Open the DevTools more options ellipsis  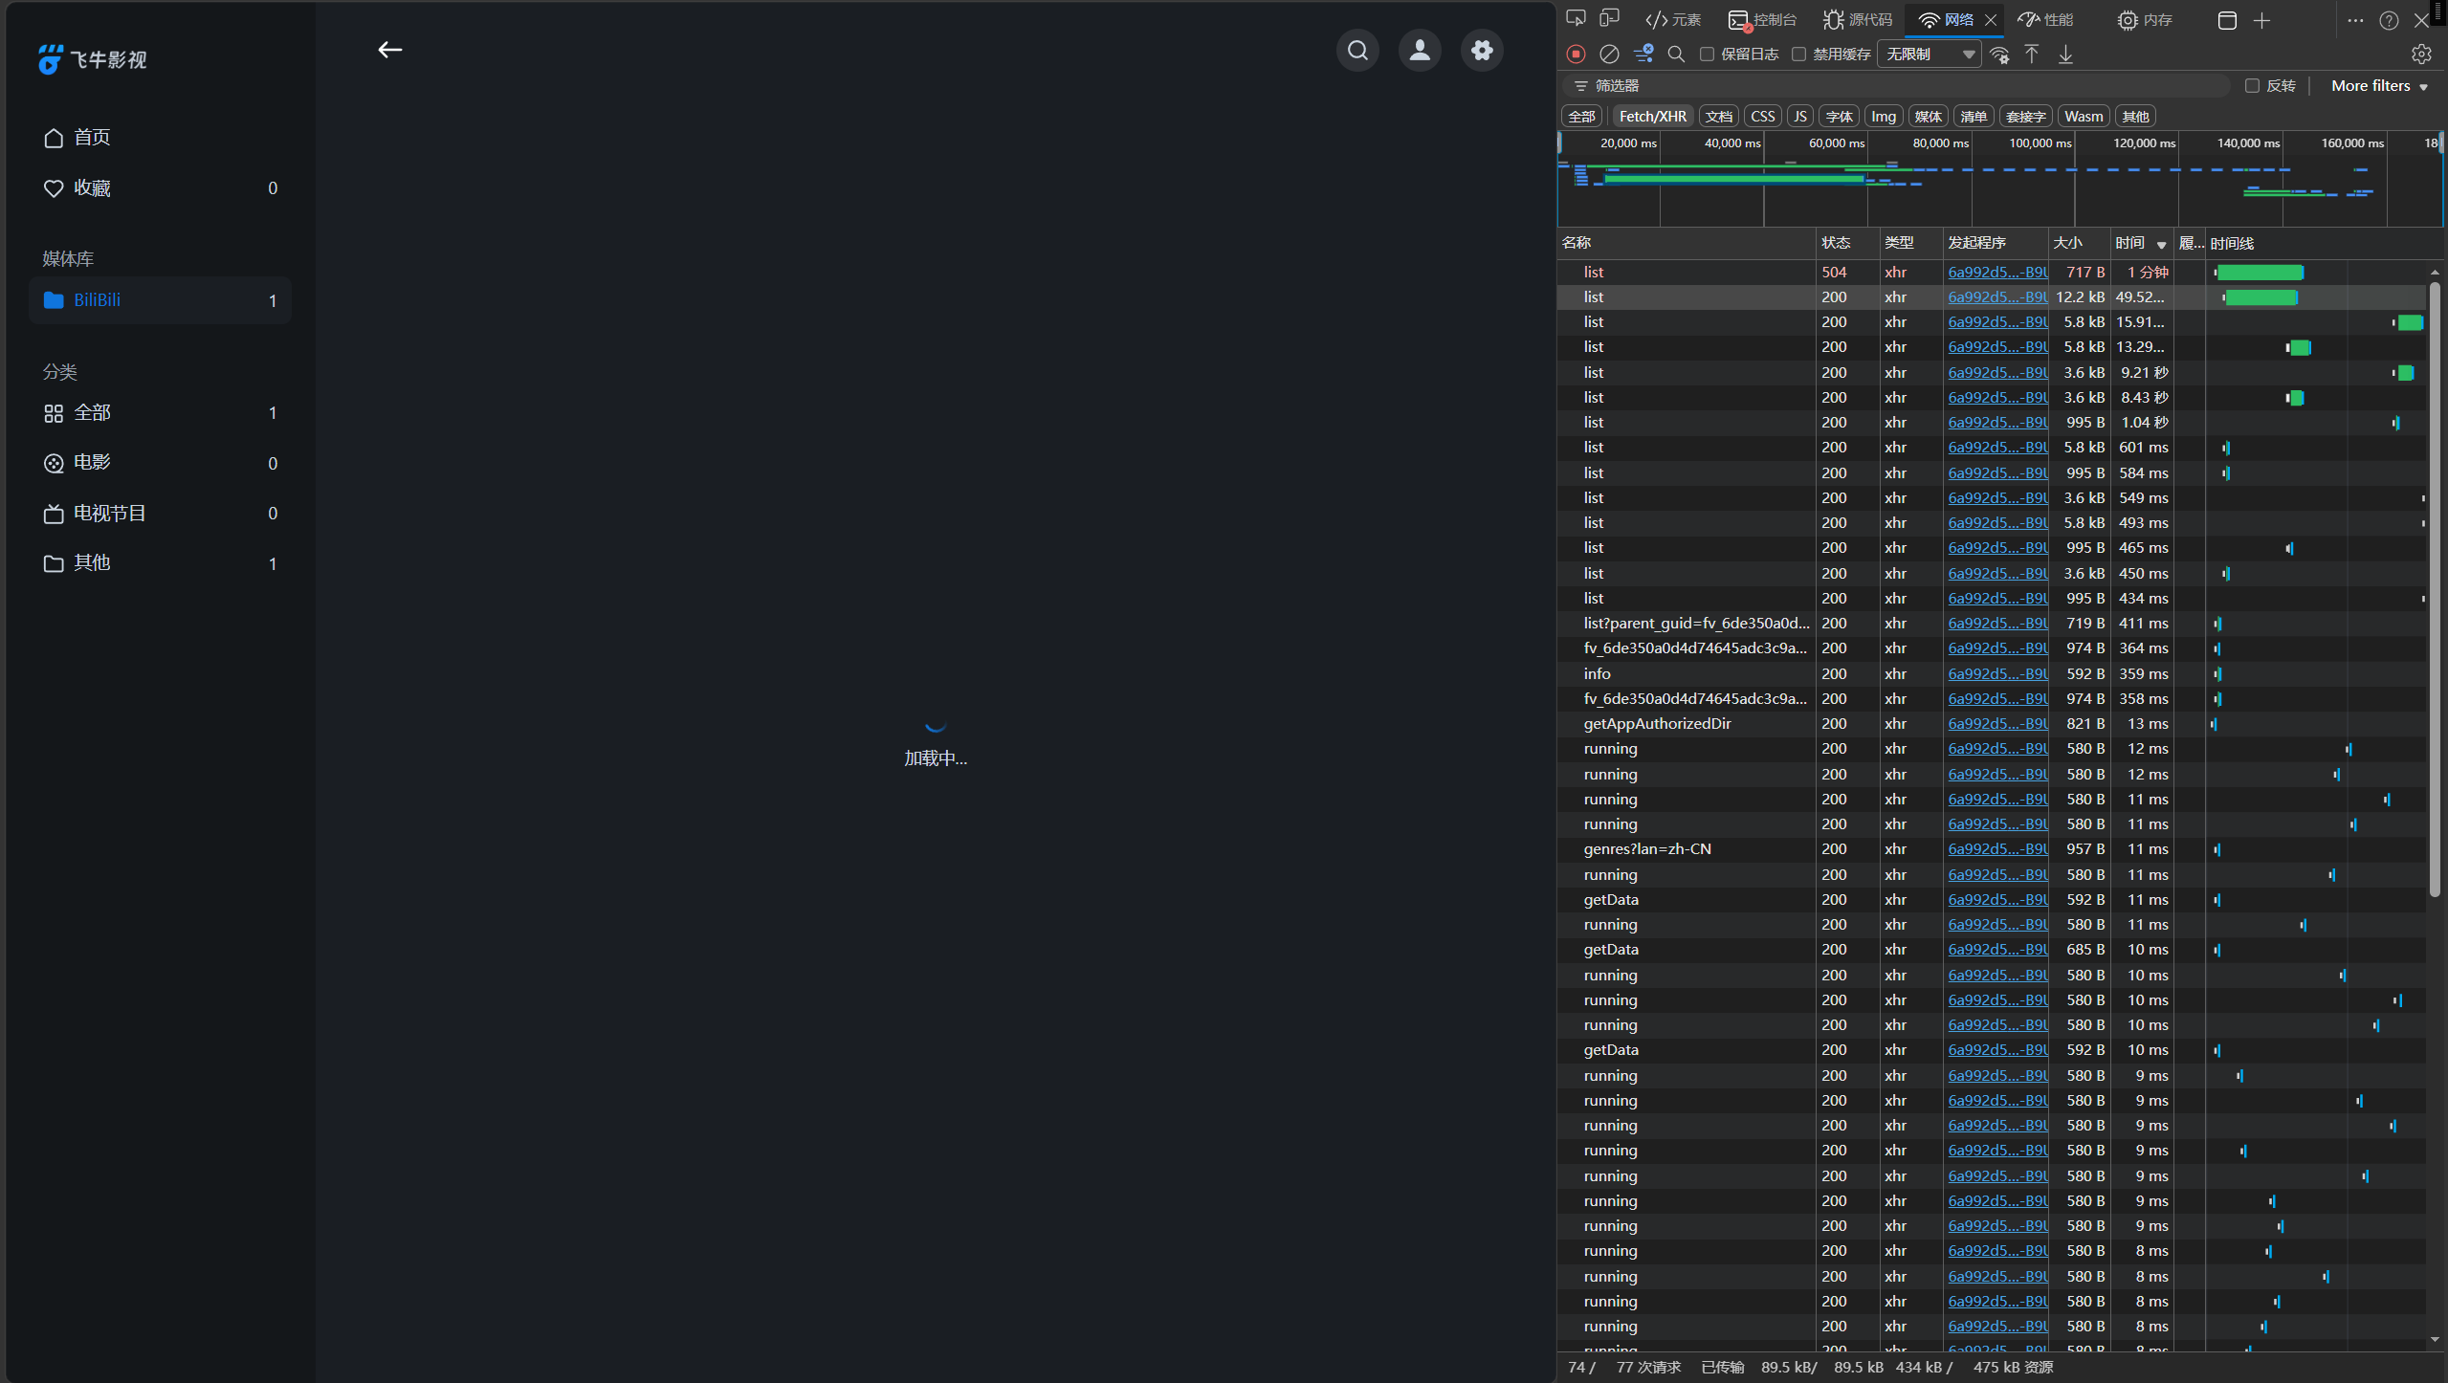[2355, 20]
